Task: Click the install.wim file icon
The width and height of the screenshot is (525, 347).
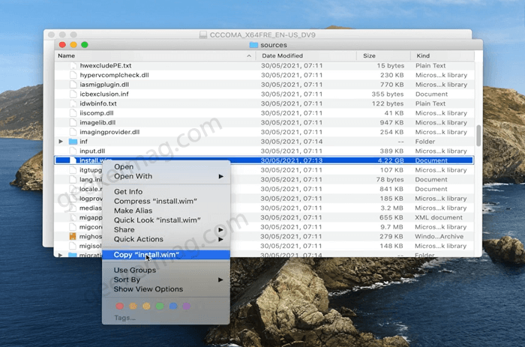Action: [73, 160]
